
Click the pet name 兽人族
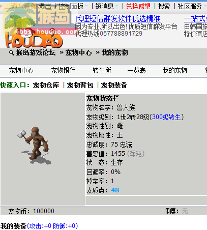click(x=126, y=108)
